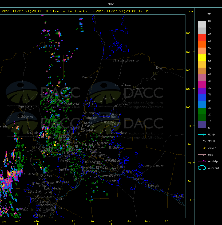222x225 pixels.
Task: Click the 140 tick on vertical axis
Action: 188,71
